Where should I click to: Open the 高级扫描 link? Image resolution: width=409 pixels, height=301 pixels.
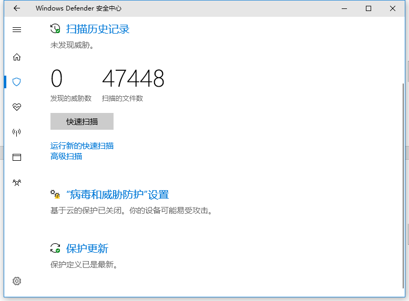(66, 157)
